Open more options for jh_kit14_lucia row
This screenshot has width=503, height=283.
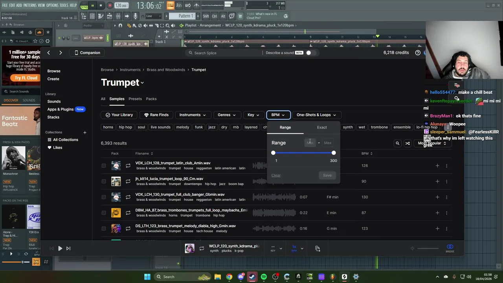(446, 181)
